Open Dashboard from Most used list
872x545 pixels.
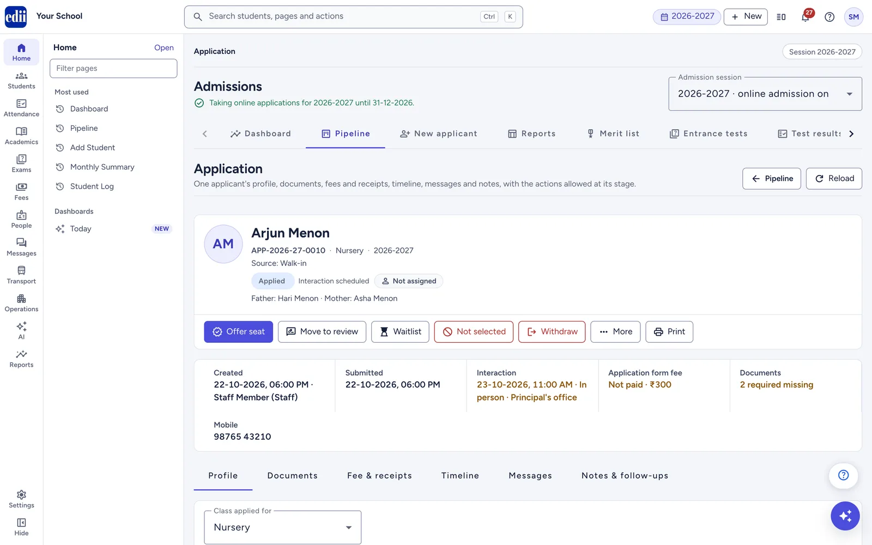click(113, 109)
